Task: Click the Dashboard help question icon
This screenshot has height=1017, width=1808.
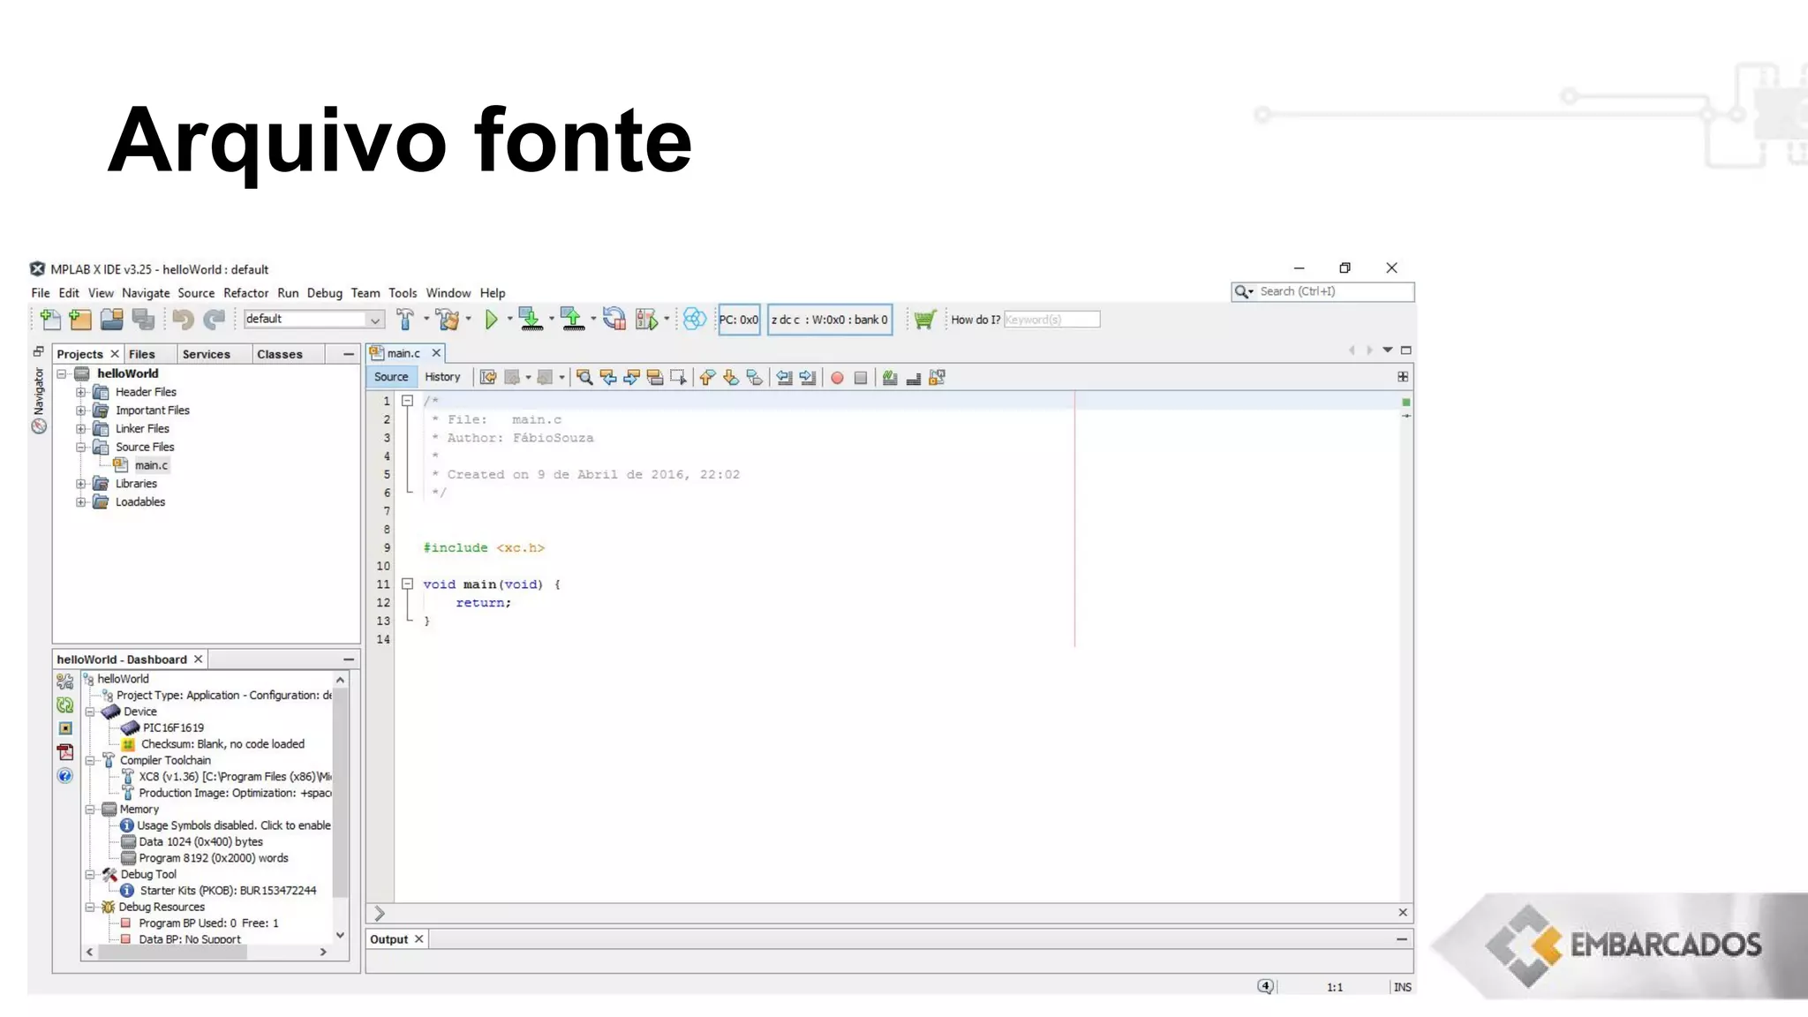Action: point(65,776)
